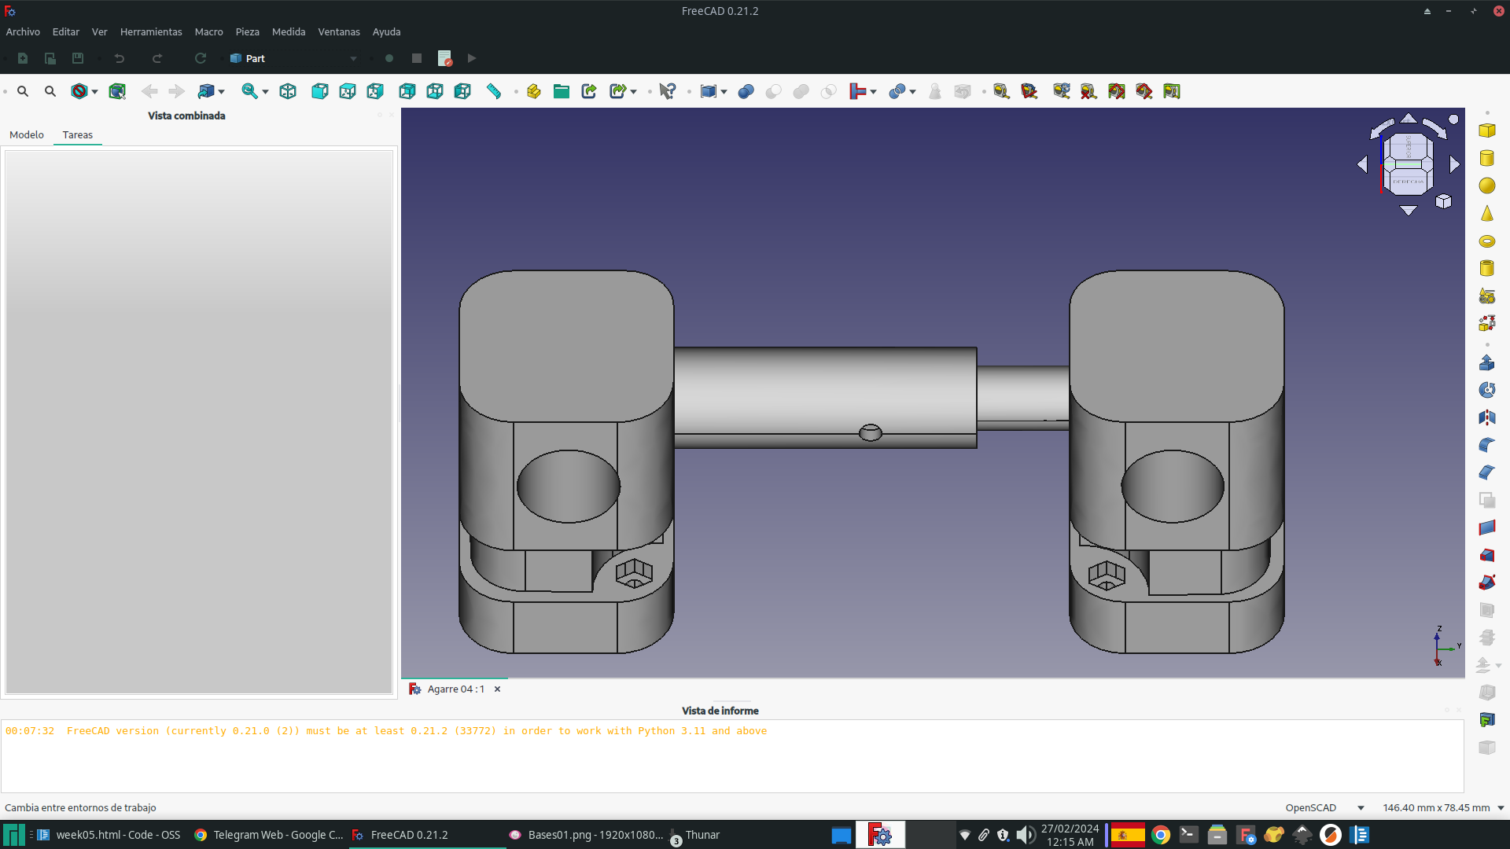
Task: Click the Fit all content zoom icon
Action: [x=23, y=91]
